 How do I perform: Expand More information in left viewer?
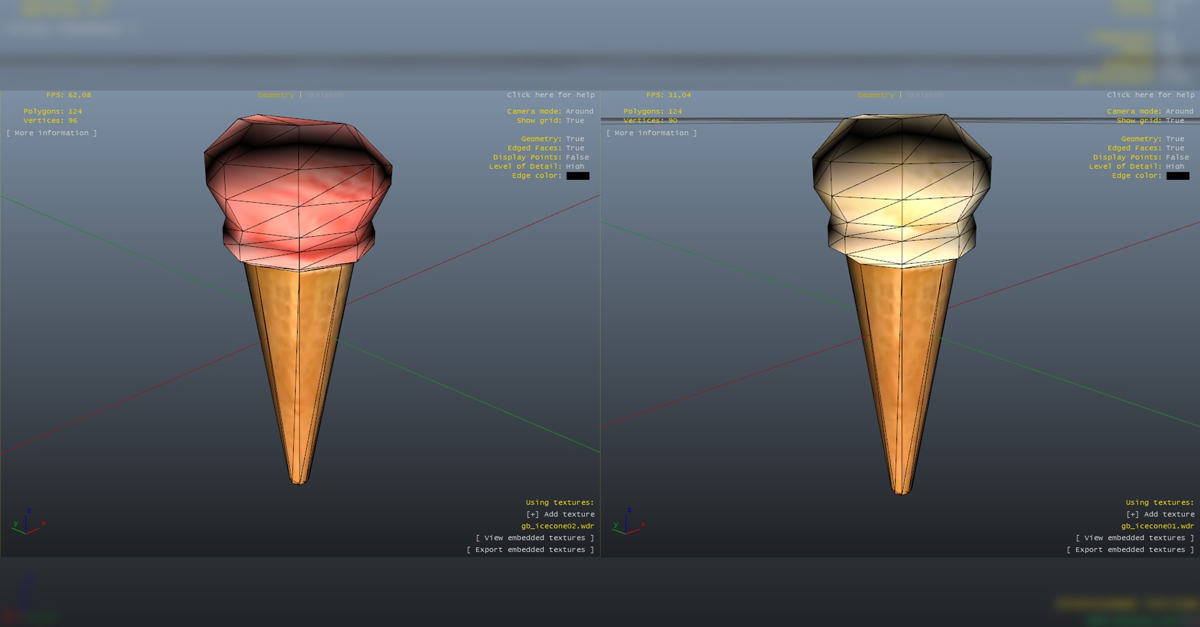[x=52, y=133]
